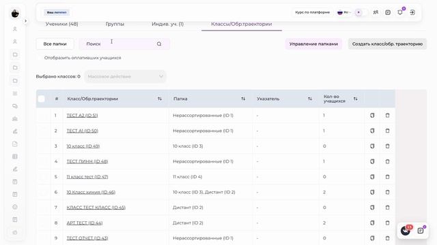The height and width of the screenshot is (245, 437).
Task: Click the Все папки button
Action: (x=55, y=44)
